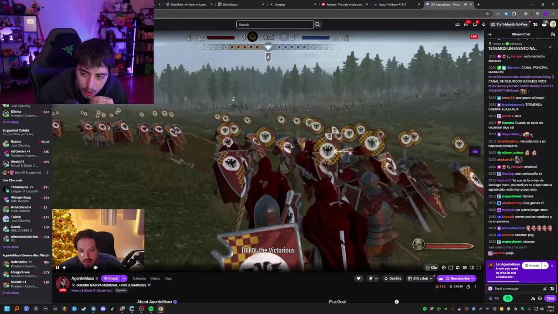Open notification bell dropdown under stream
The height and width of the screenshot is (314, 558).
click(373, 278)
